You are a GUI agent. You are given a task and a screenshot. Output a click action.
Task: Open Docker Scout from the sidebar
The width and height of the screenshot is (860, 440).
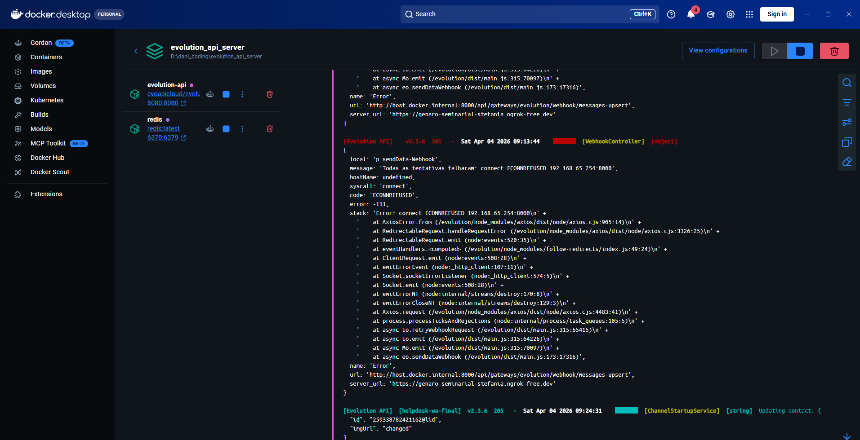click(x=50, y=172)
